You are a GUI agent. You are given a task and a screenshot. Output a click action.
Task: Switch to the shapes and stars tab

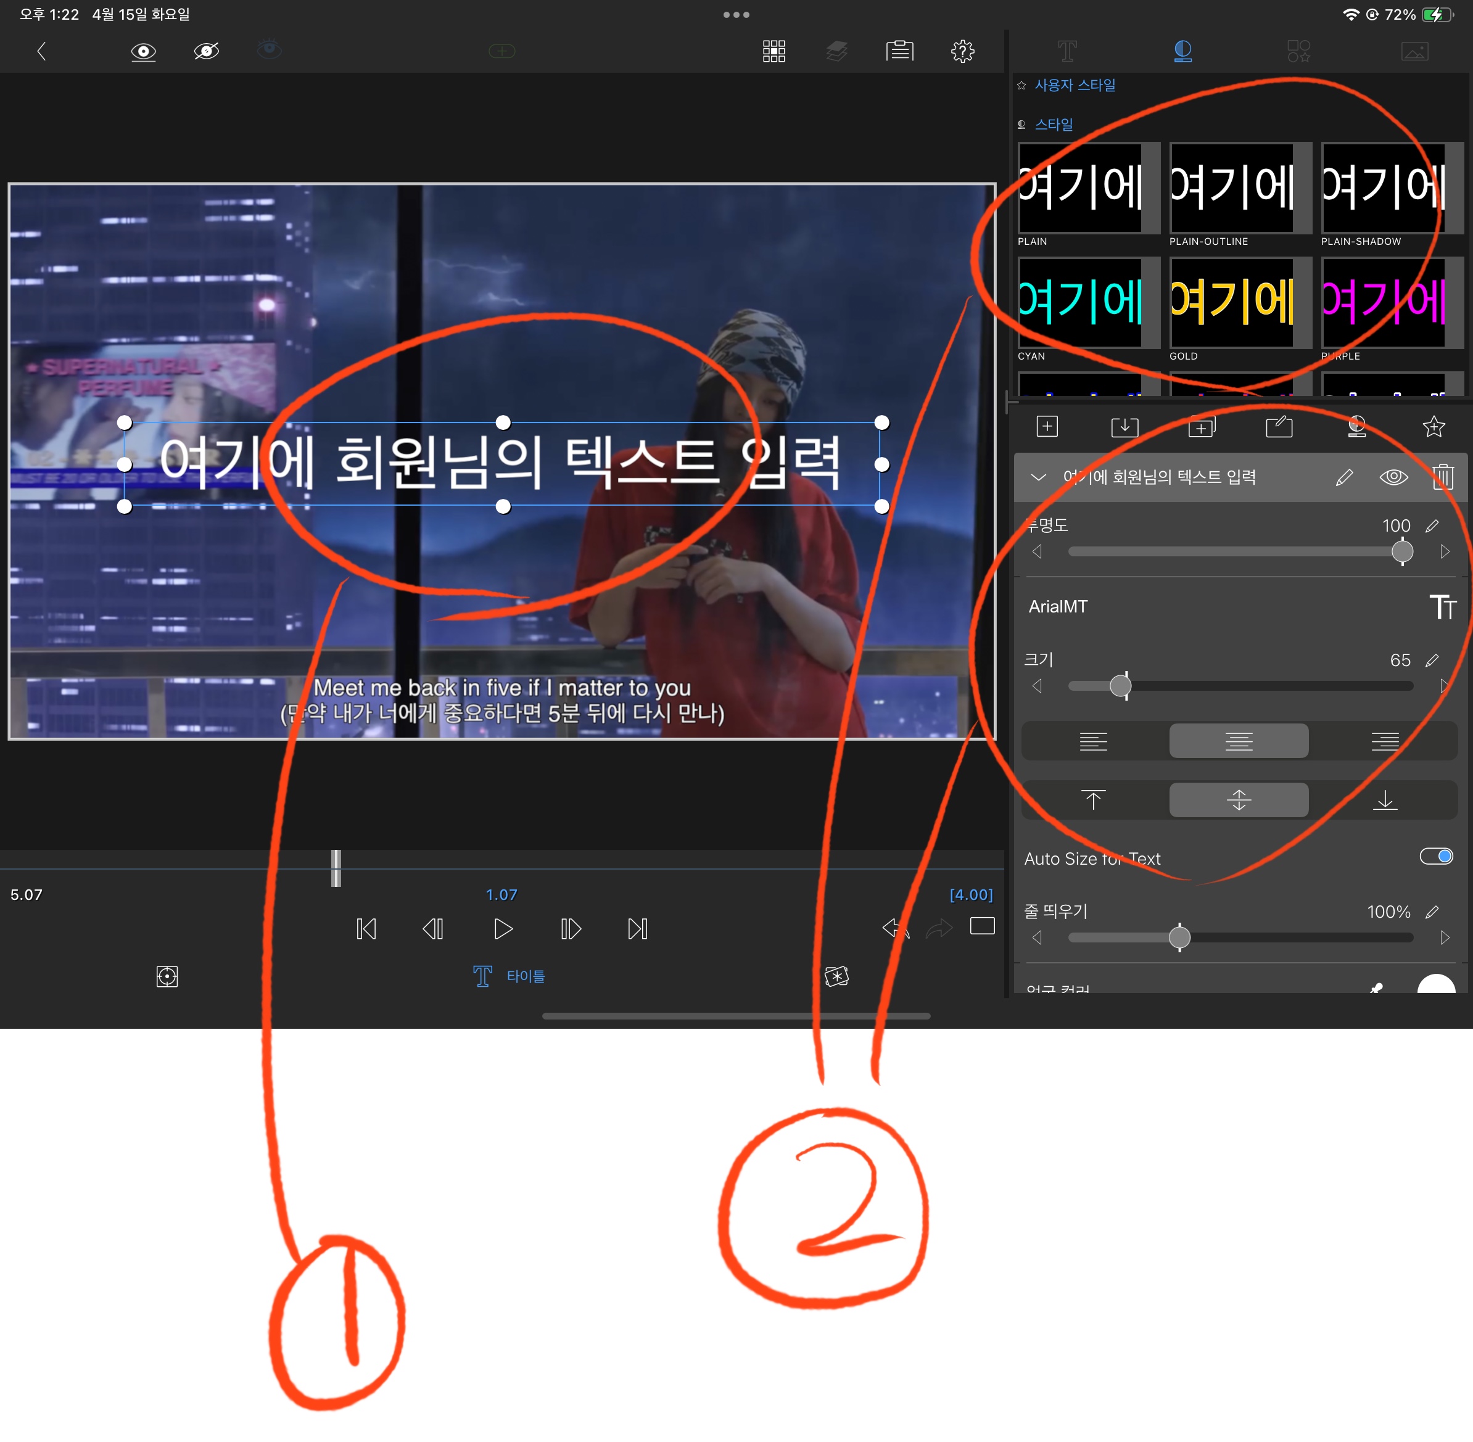click(1298, 51)
